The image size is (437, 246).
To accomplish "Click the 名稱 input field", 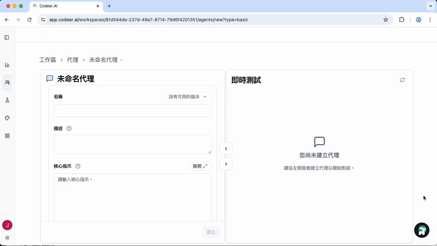I will 132,110.
